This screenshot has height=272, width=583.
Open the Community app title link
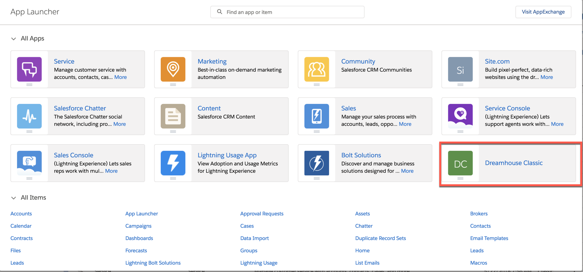[358, 61]
